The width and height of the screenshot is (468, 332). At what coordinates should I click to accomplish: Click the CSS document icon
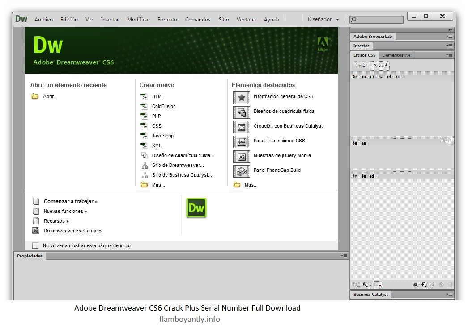point(144,126)
